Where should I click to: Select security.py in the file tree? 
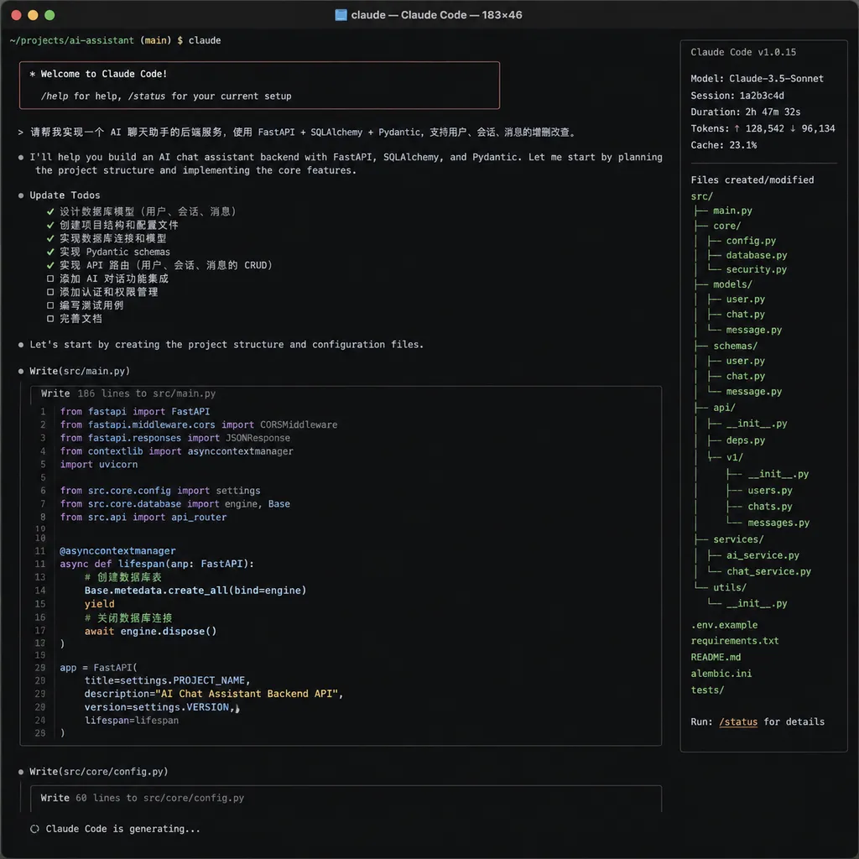pyautogui.click(x=757, y=269)
